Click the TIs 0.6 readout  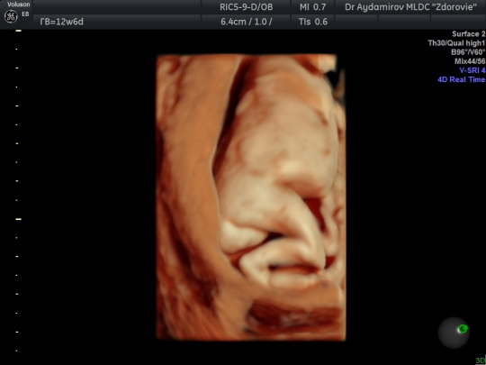click(312, 22)
